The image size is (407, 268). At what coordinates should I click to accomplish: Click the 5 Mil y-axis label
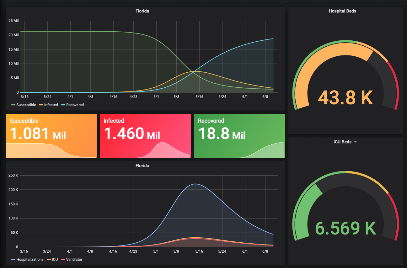click(15, 78)
